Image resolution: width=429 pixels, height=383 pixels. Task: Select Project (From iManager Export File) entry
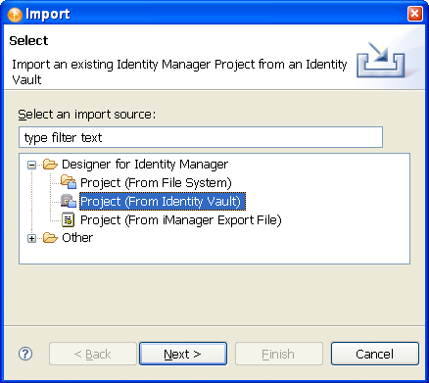[181, 220]
